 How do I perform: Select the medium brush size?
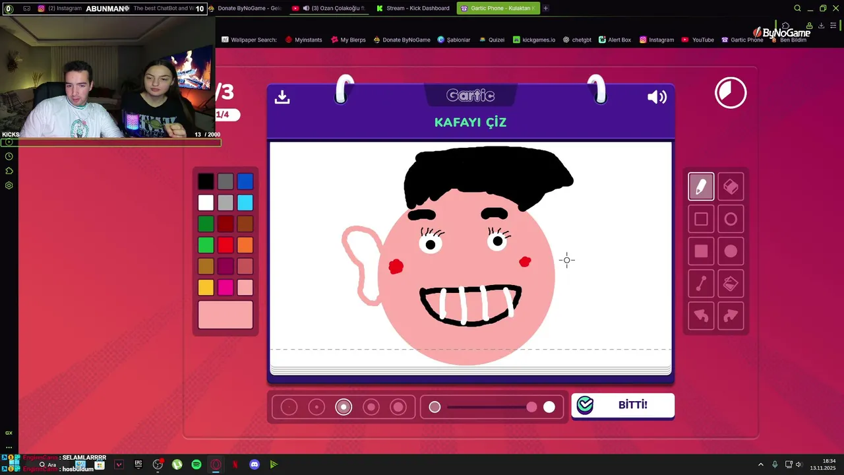(344, 407)
